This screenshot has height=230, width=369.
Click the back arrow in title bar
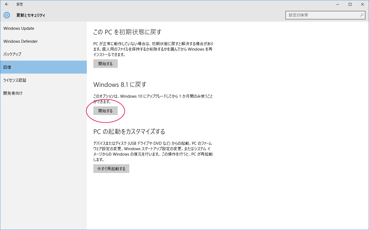(x=7, y=4)
